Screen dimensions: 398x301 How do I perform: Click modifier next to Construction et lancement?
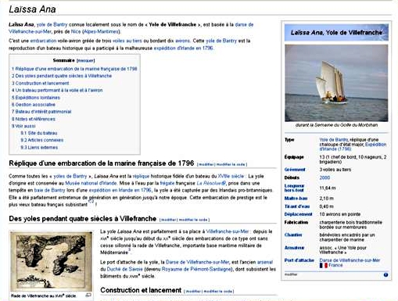tap(193, 291)
